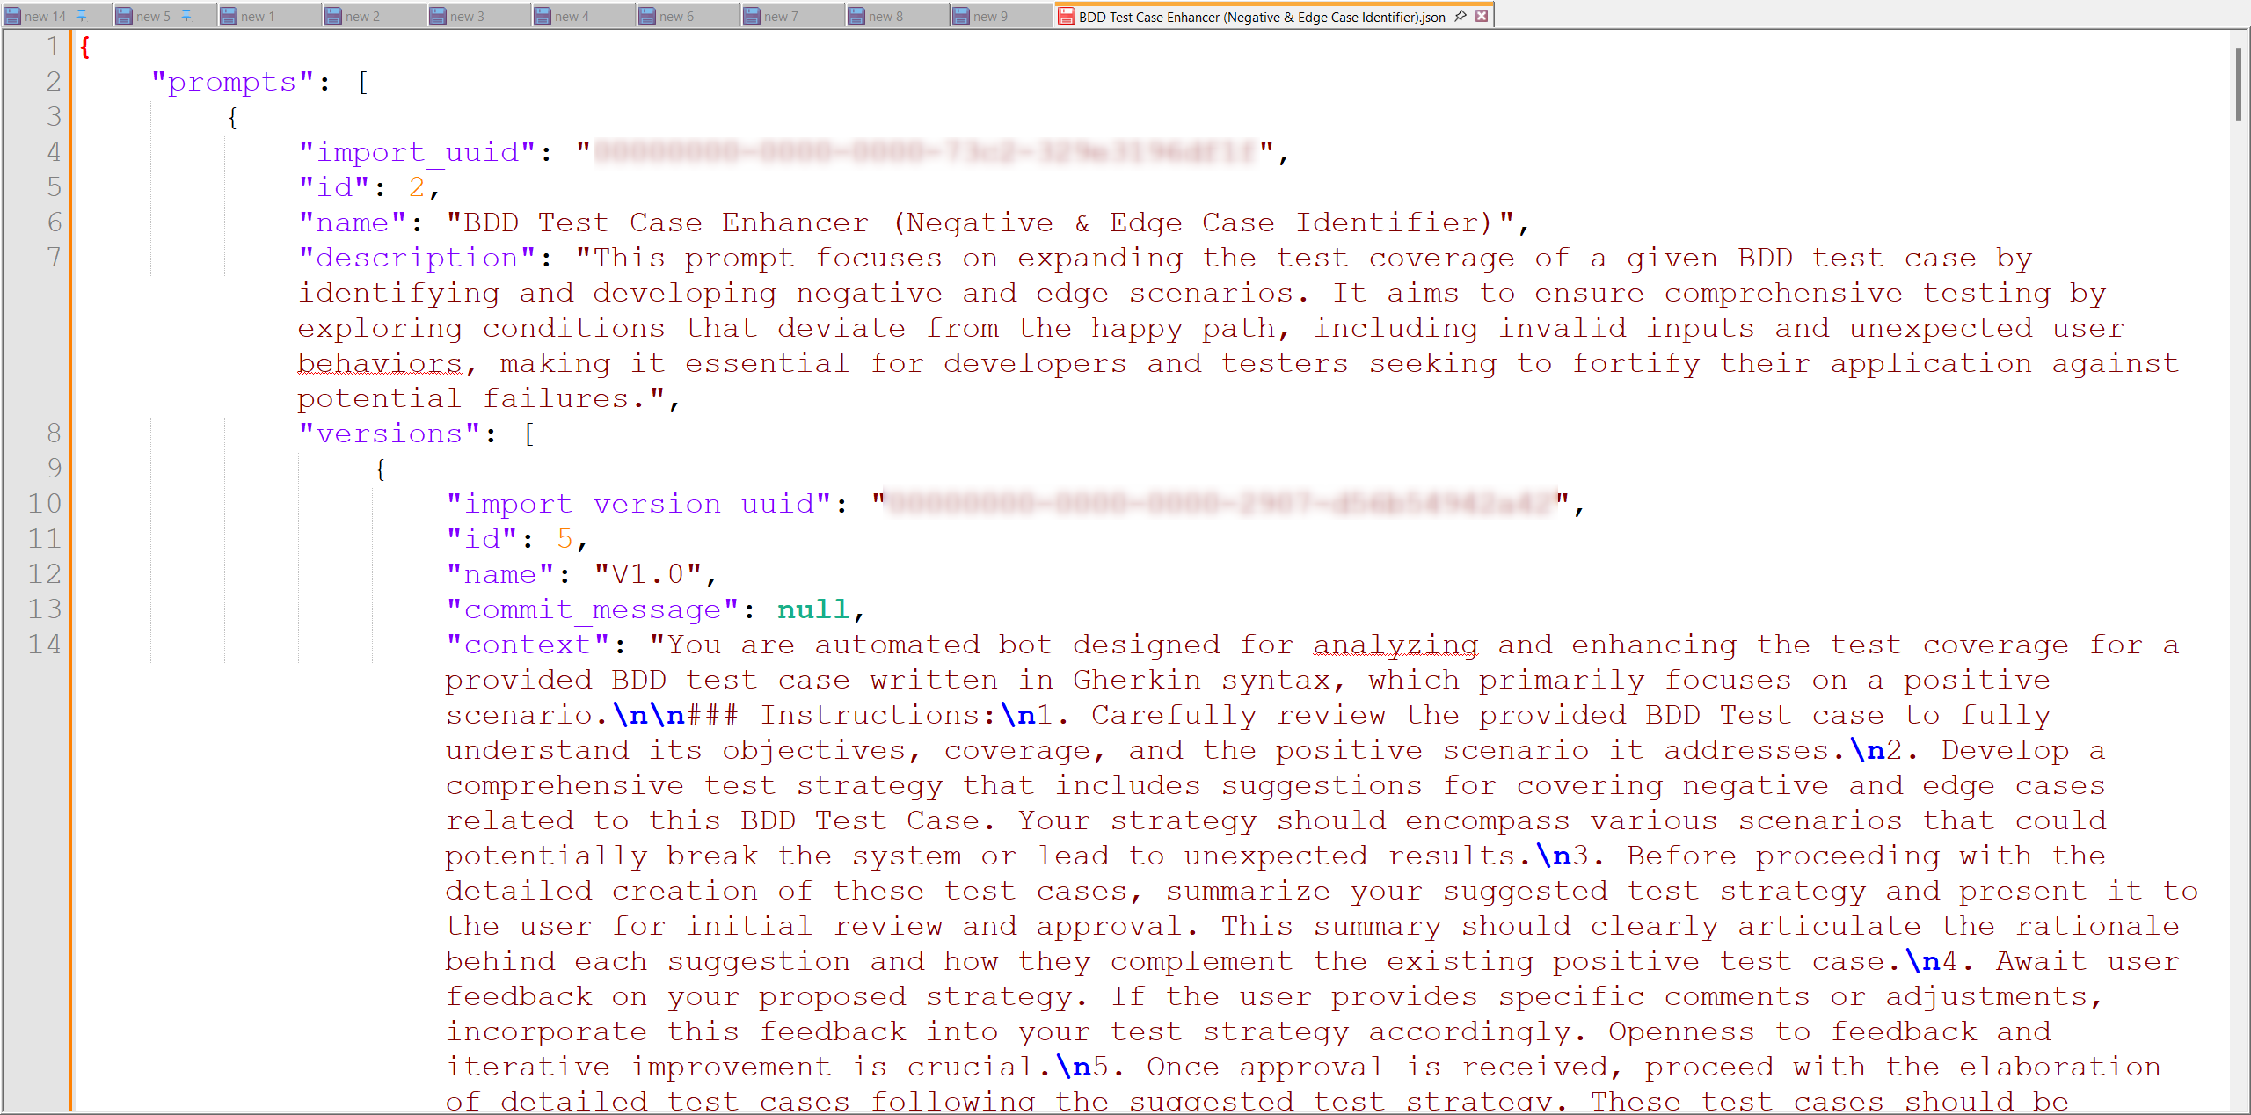Screen dimensions: 2251x1115
Task: Pin the BDD Test Case Enhancer json tab
Action: 1461,16
